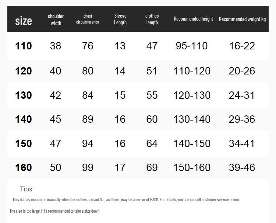276x223 pixels.
Task: Click the 95-110 height value
Action: click(191, 46)
